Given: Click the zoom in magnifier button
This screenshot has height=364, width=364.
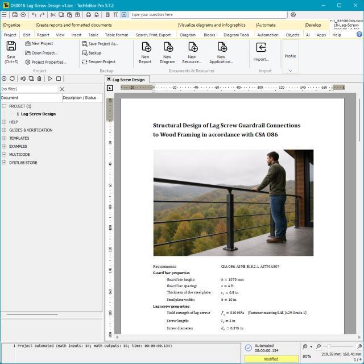Looking at the screenshot, I should pyautogui.click(x=359, y=346).
